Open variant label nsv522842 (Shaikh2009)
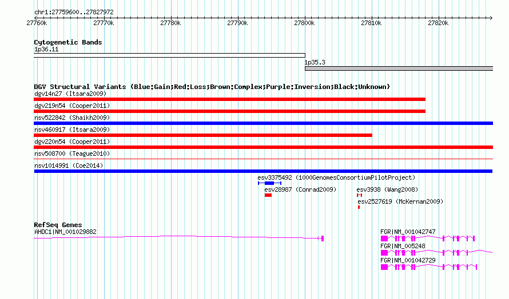The width and height of the screenshot is (509, 299). (72, 118)
